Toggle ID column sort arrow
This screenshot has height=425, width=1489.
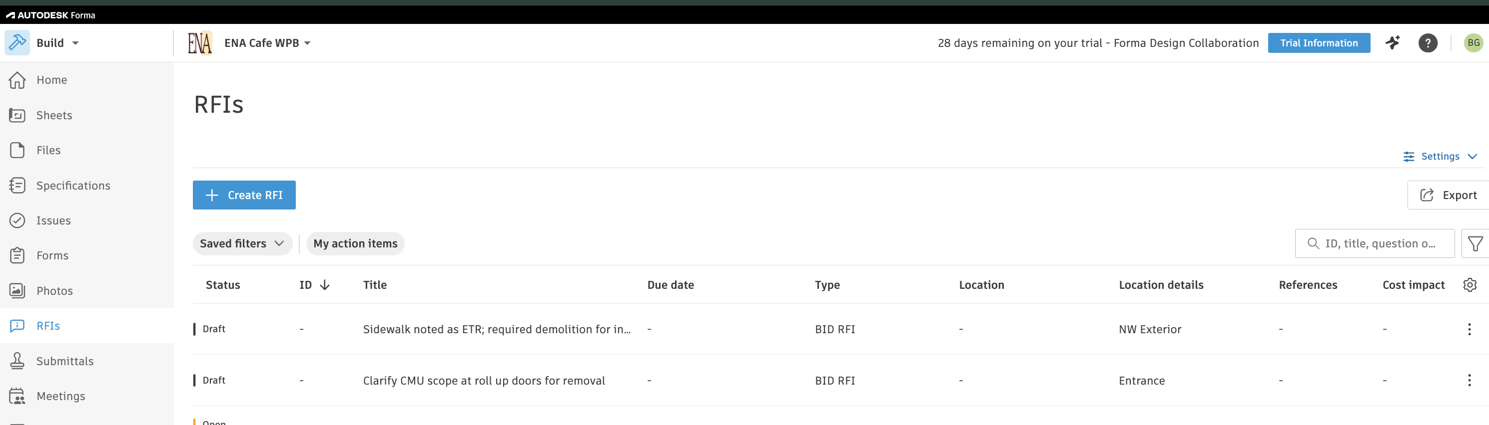(325, 285)
